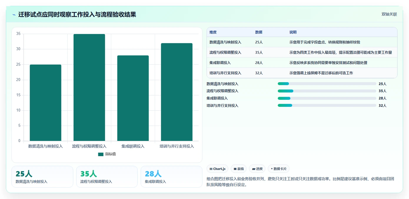Click the 数据清洗与映射投入 progress bar
Screen dimensions: 409x199
[327, 84]
